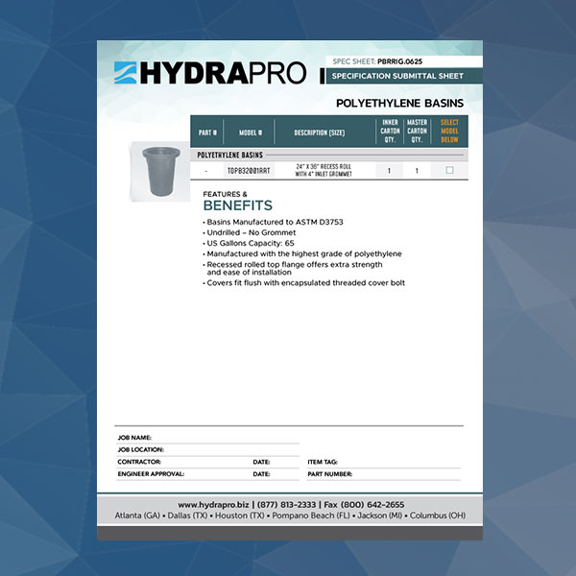Click the Job Name input line
Image resolution: width=576 pixels, height=576 pixels.
(208, 438)
